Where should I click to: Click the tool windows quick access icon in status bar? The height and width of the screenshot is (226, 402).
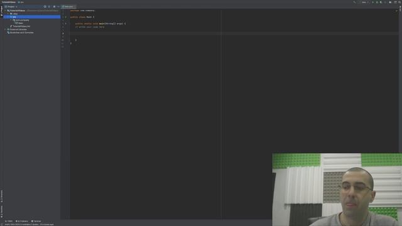pos(2,225)
